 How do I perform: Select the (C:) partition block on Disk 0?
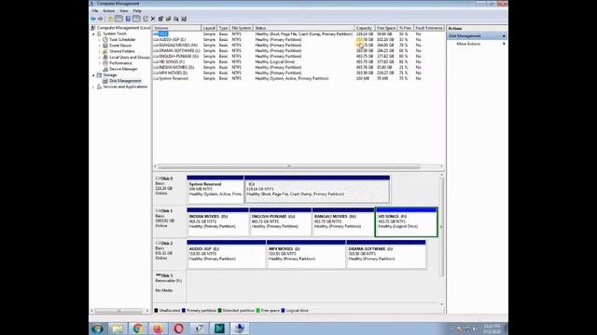[x=317, y=190]
